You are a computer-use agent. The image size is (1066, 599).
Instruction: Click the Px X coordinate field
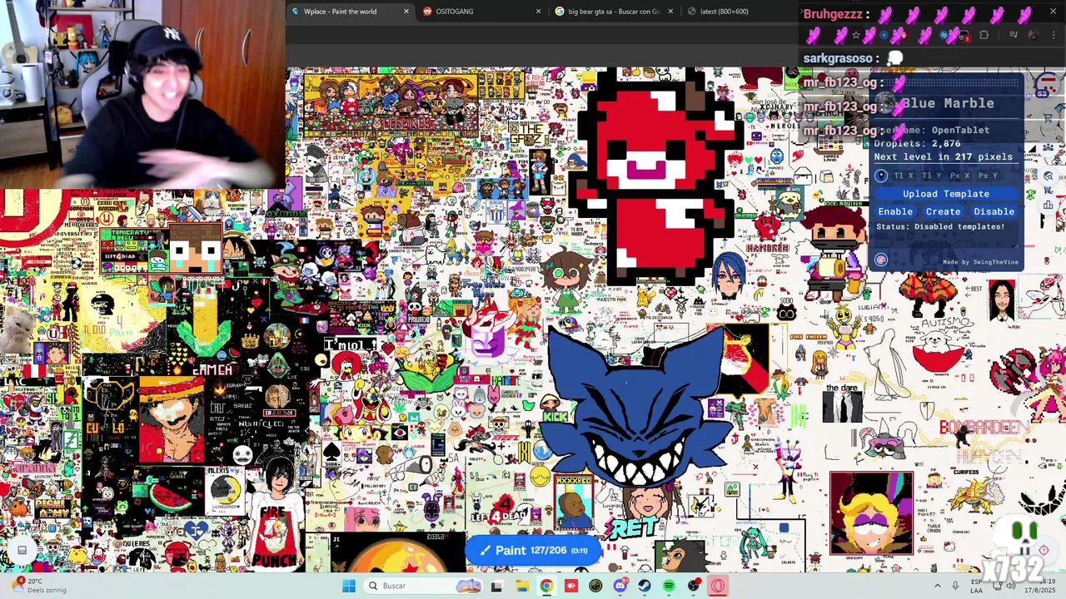point(959,176)
